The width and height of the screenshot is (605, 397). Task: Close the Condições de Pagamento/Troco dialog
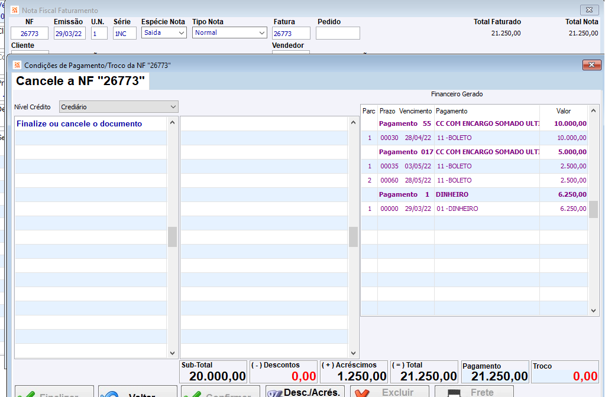[591, 65]
